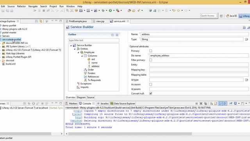Viewport: 250px width, 141px height.
Task: Switch to view.jsp editor tab
Action: pos(100,21)
